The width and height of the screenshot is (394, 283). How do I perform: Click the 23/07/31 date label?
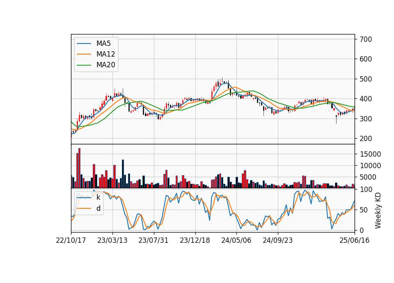coord(153,240)
